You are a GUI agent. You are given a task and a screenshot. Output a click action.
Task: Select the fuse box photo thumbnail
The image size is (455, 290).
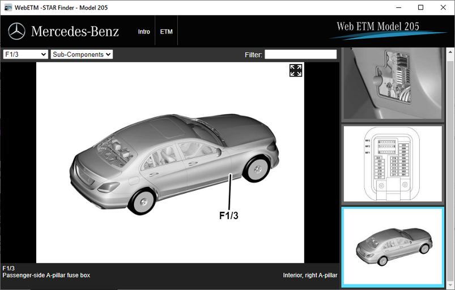[x=392, y=83]
